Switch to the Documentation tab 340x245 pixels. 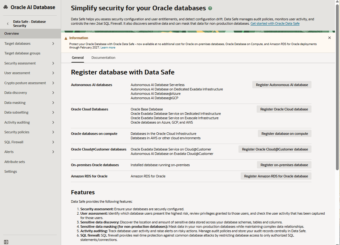coord(103,58)
